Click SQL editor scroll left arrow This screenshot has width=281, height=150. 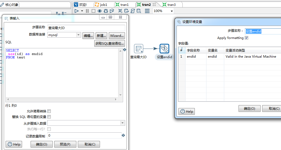(x=8, y=99)
